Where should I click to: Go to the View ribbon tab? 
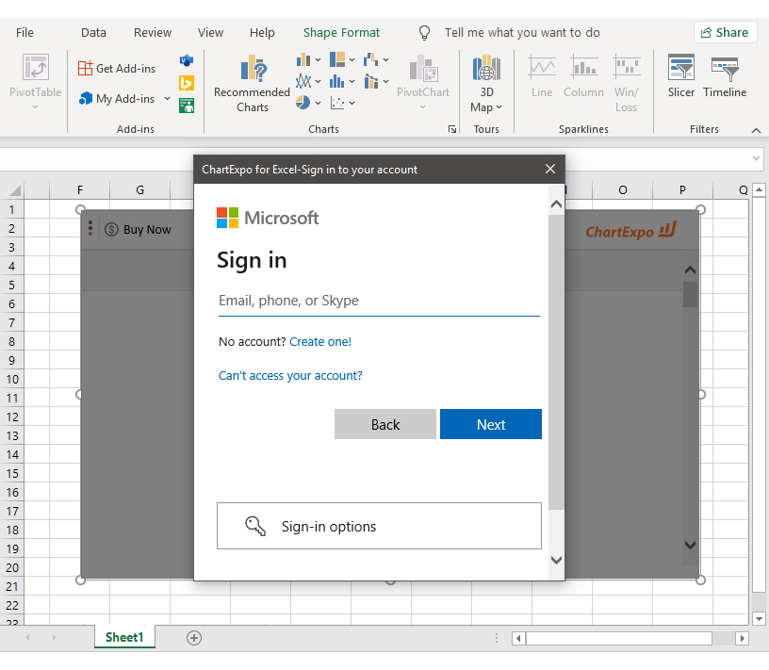(210, 32)
